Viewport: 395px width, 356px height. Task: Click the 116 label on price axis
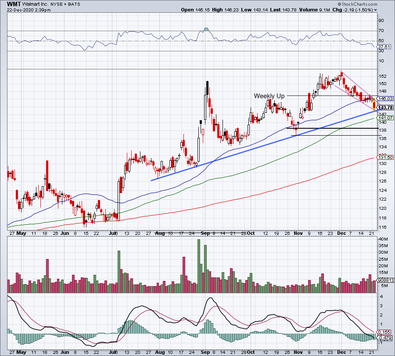pyautogui.click(x=383, y=227)
